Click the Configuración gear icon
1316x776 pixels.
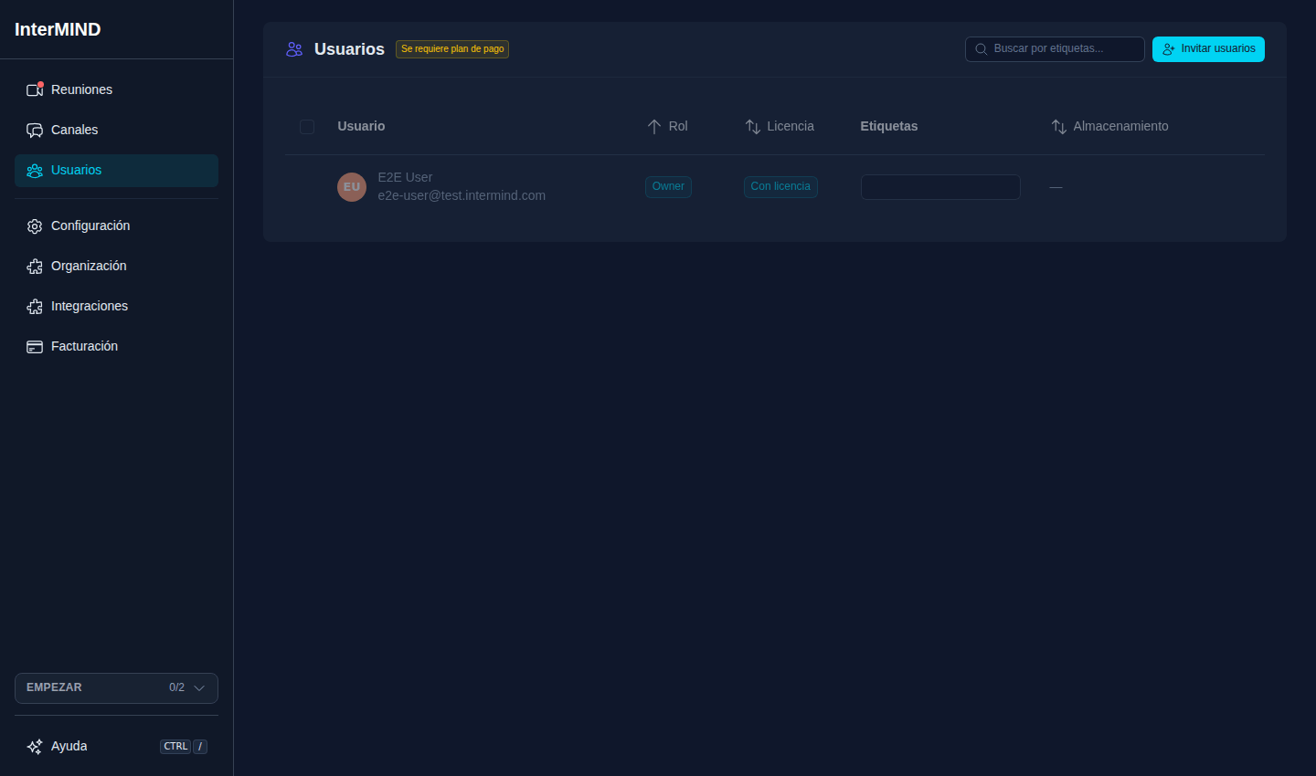pyautogui.click(x=35, y=225)
